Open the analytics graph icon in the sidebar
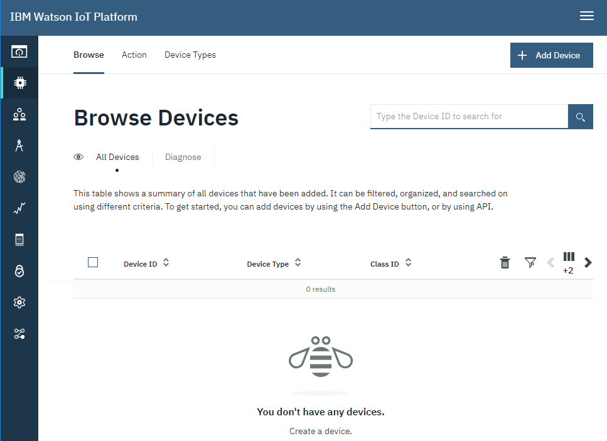The height and width of the screenshot is (441, 607). coord(19,208)
